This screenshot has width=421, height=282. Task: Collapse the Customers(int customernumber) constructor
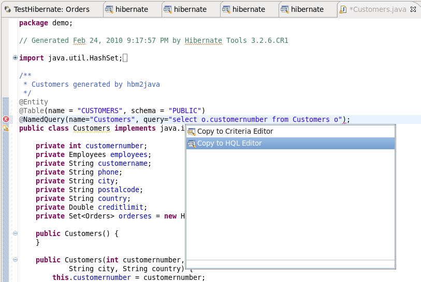15,260
